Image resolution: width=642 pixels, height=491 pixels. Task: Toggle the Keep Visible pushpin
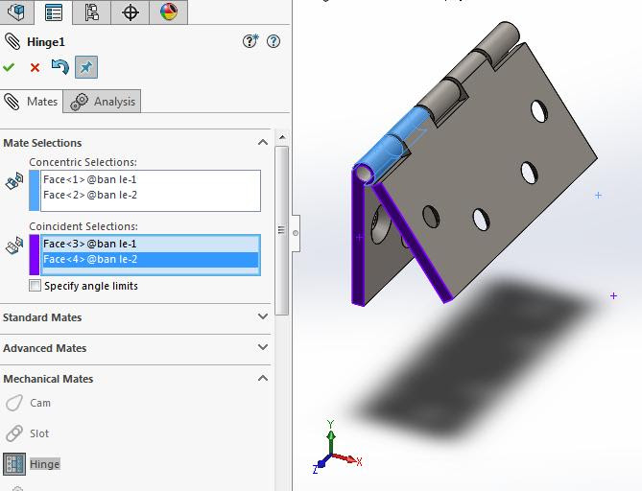coord(86,67)
